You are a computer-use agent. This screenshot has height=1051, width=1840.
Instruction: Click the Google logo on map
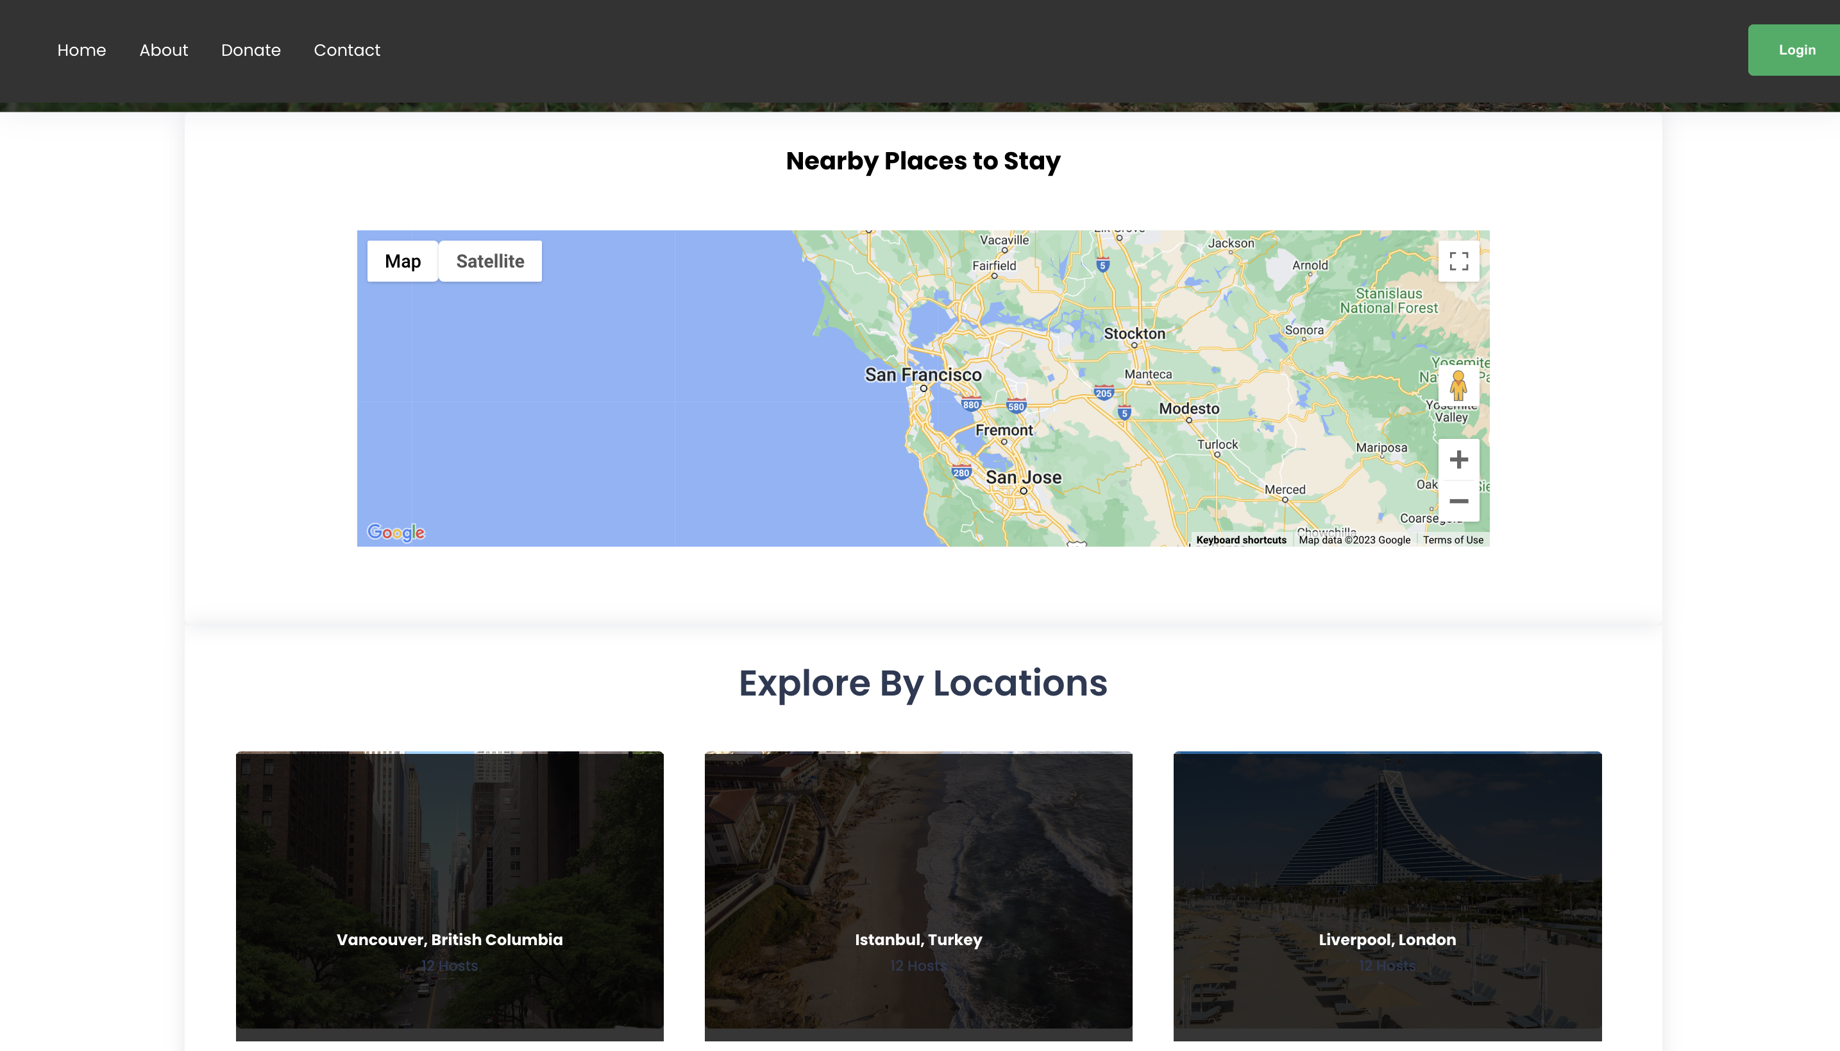point(396,533)
